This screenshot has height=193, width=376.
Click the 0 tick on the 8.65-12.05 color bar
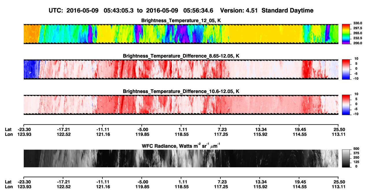click(356, 69)
